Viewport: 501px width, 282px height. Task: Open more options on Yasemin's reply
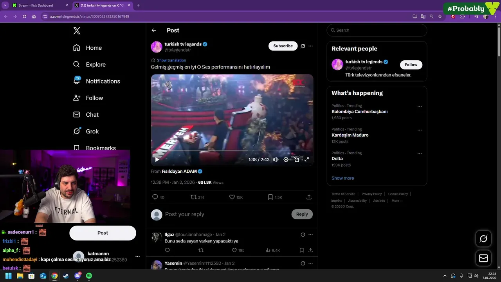(310, 263)
